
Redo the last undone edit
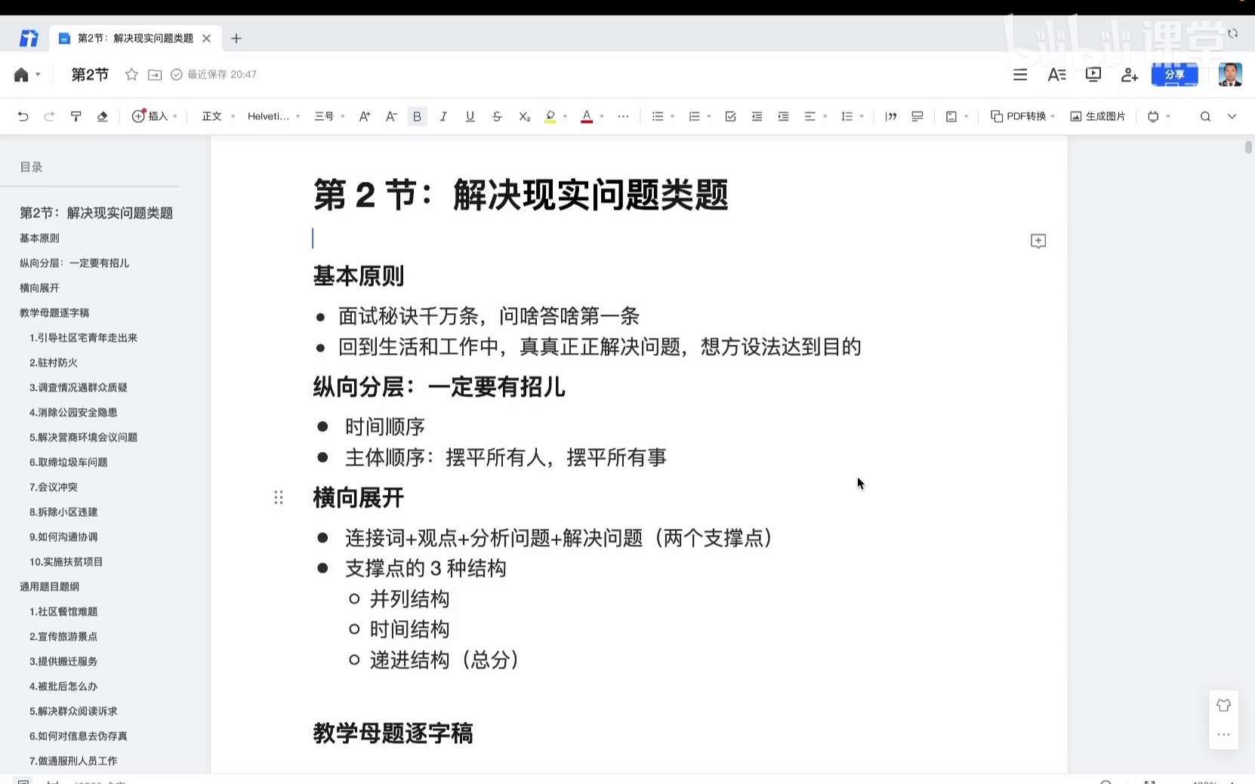49,116
